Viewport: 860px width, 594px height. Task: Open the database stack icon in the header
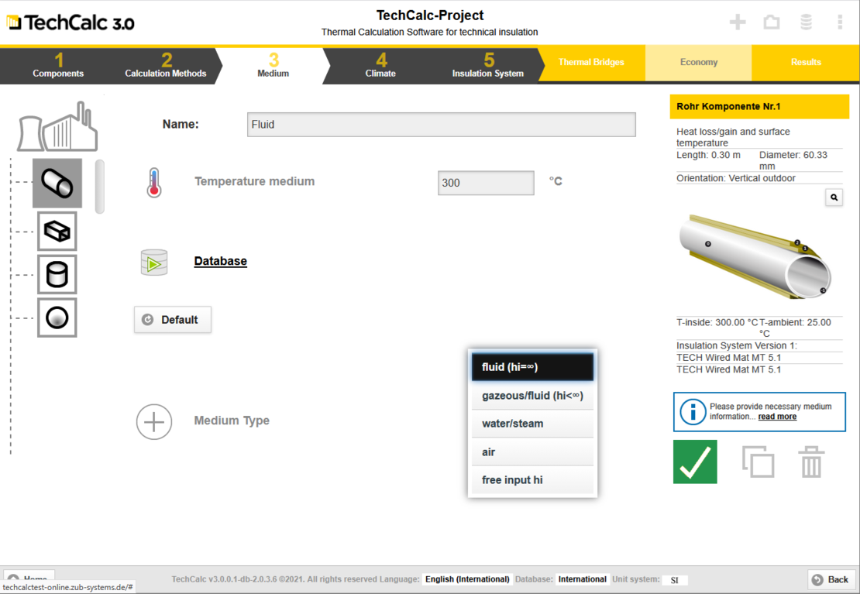pos(806,22)
